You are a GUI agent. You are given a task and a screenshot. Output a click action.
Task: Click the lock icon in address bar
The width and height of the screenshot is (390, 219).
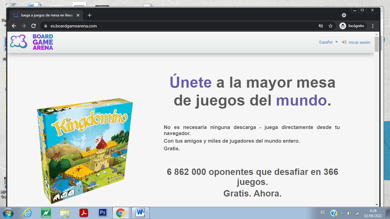pos(46,26)
